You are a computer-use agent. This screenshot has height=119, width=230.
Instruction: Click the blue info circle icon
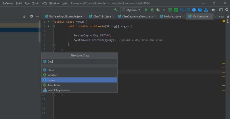(194, 10)
